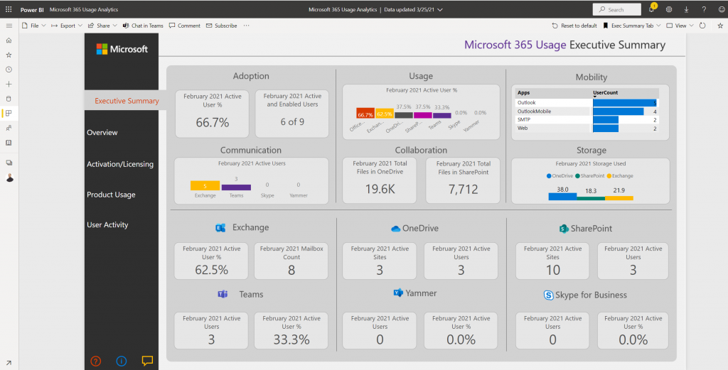This screenshot has width=728, height=370.
Task: Open Recent using the clock icon
Action: click(x=9, y=70)
